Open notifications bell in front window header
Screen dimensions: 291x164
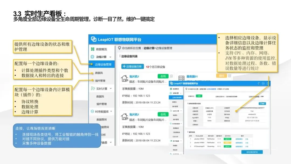(x=259, y=83)
